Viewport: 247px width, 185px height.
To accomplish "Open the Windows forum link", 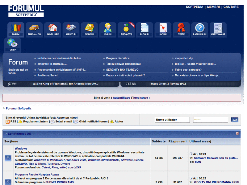I will [21, 149].
